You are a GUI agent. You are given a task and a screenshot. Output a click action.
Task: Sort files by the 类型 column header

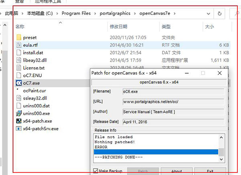[x=166, y=27]
